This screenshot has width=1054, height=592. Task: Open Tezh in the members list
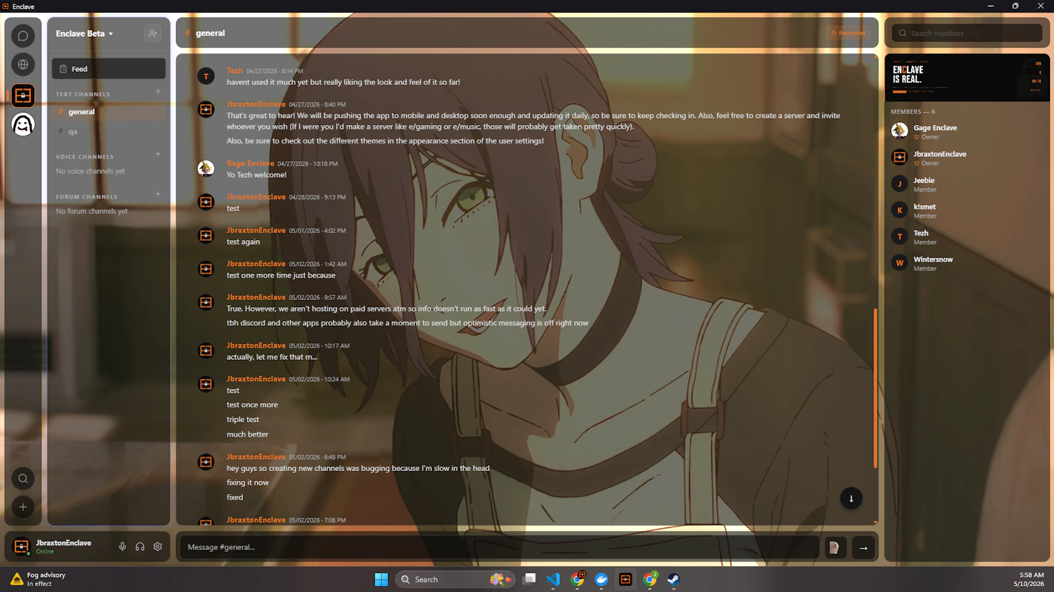[x=966, y=237]
